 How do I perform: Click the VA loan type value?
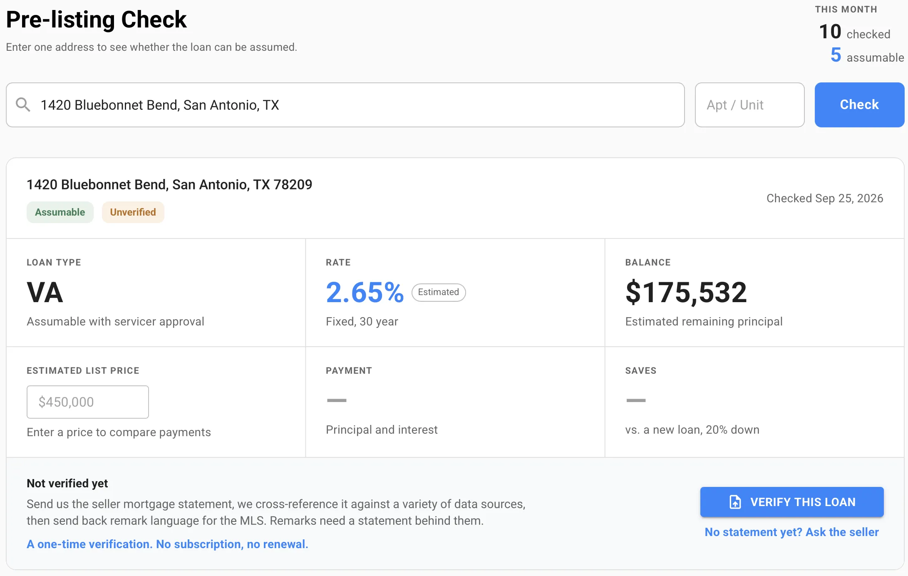tap(45, 292)
